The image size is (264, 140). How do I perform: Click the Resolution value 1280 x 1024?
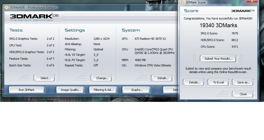point(101,39)
